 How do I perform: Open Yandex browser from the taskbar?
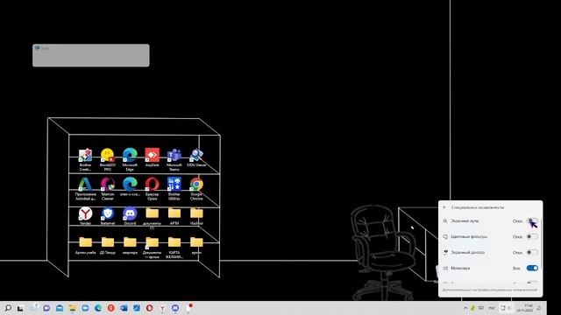click(x=162, y=308)
